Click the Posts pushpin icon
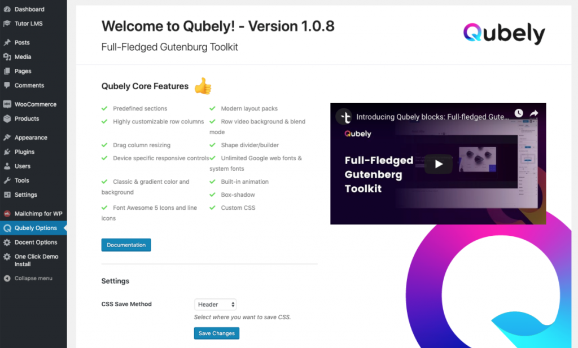This screenshot has width=578, height=348. (x=7, y=42)
